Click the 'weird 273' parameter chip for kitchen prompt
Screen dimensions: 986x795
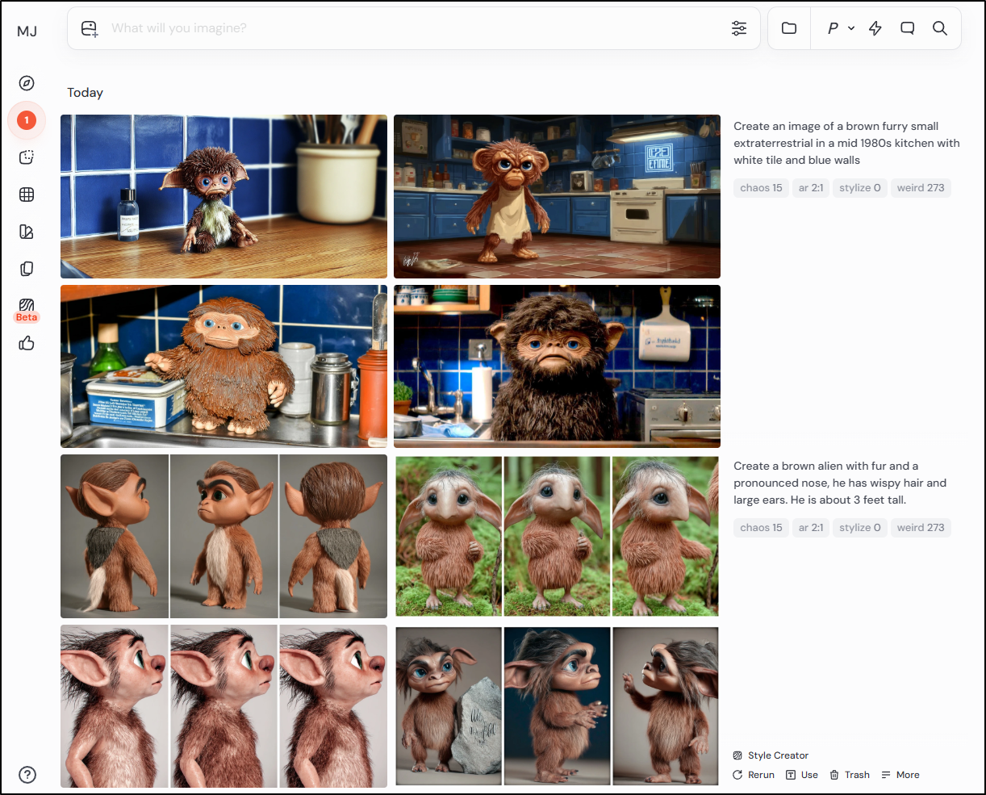921,188
